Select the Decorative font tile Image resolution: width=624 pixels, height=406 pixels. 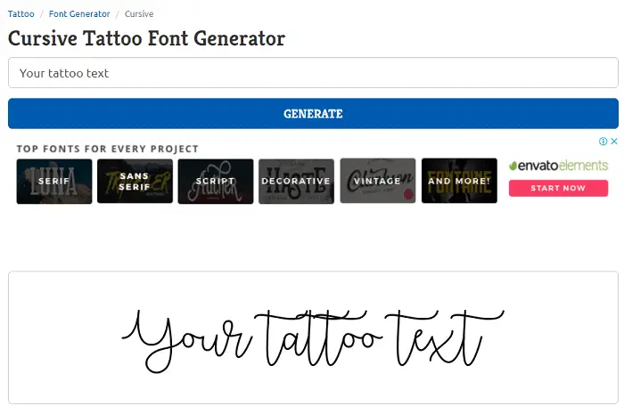point(297,182)
